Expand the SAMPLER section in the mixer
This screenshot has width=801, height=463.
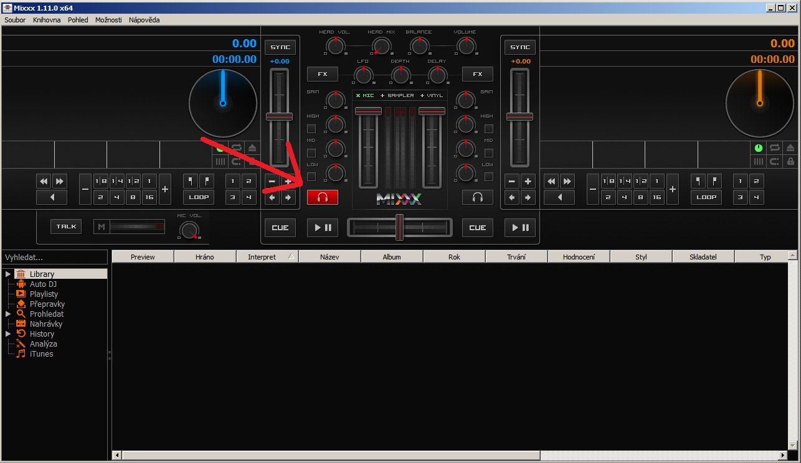(397, 95)
